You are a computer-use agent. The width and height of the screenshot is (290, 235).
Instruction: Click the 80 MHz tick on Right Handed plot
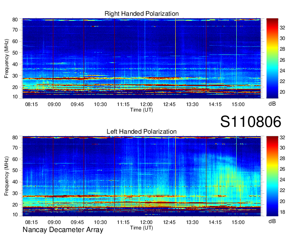15,20
